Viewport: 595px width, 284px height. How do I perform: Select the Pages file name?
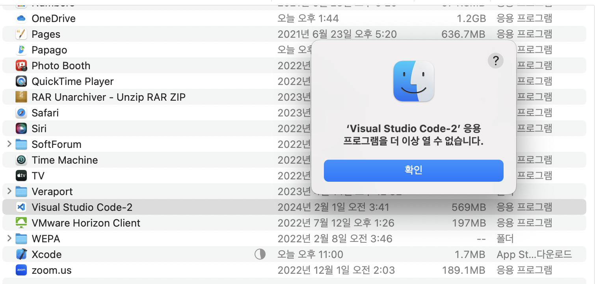point(46,35)
